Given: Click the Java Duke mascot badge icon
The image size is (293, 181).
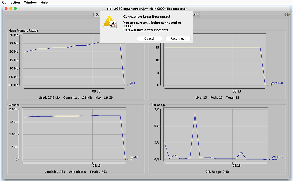Looking at the screenshot, I should (x=113, y=25).
